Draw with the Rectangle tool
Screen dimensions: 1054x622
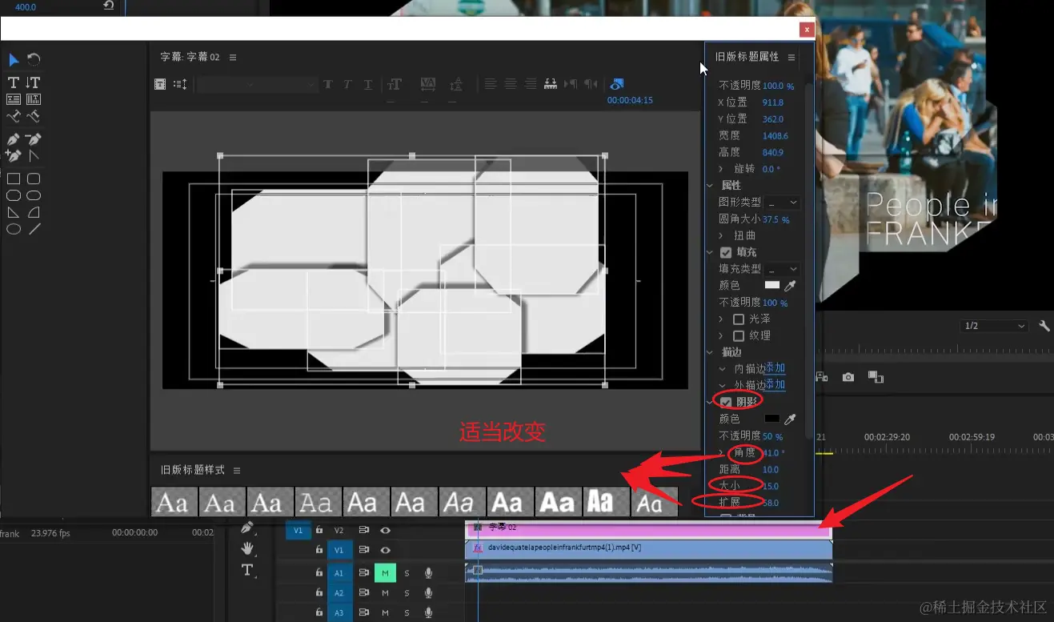(14, 179)
